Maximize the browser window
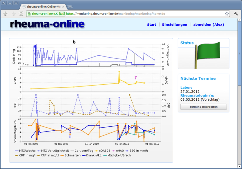 (16, 3)
